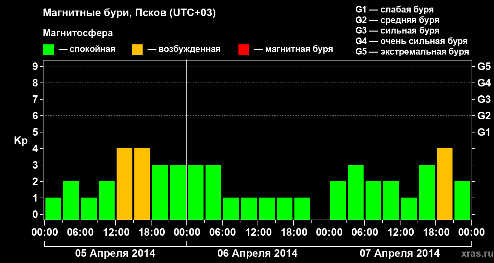The image size is (494, 263).
Task: Select the orange bar ending 18:00 on 05 April
Action: (x=142, y=184)
